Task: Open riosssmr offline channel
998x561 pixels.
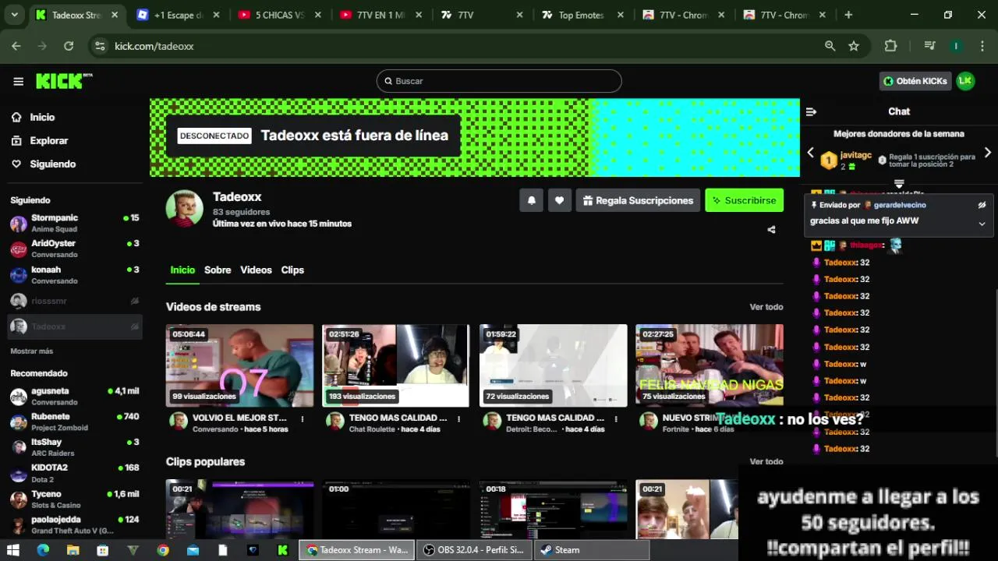Action: click(x=75, y=301)
